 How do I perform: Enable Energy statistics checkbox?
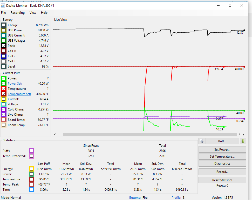31,169
